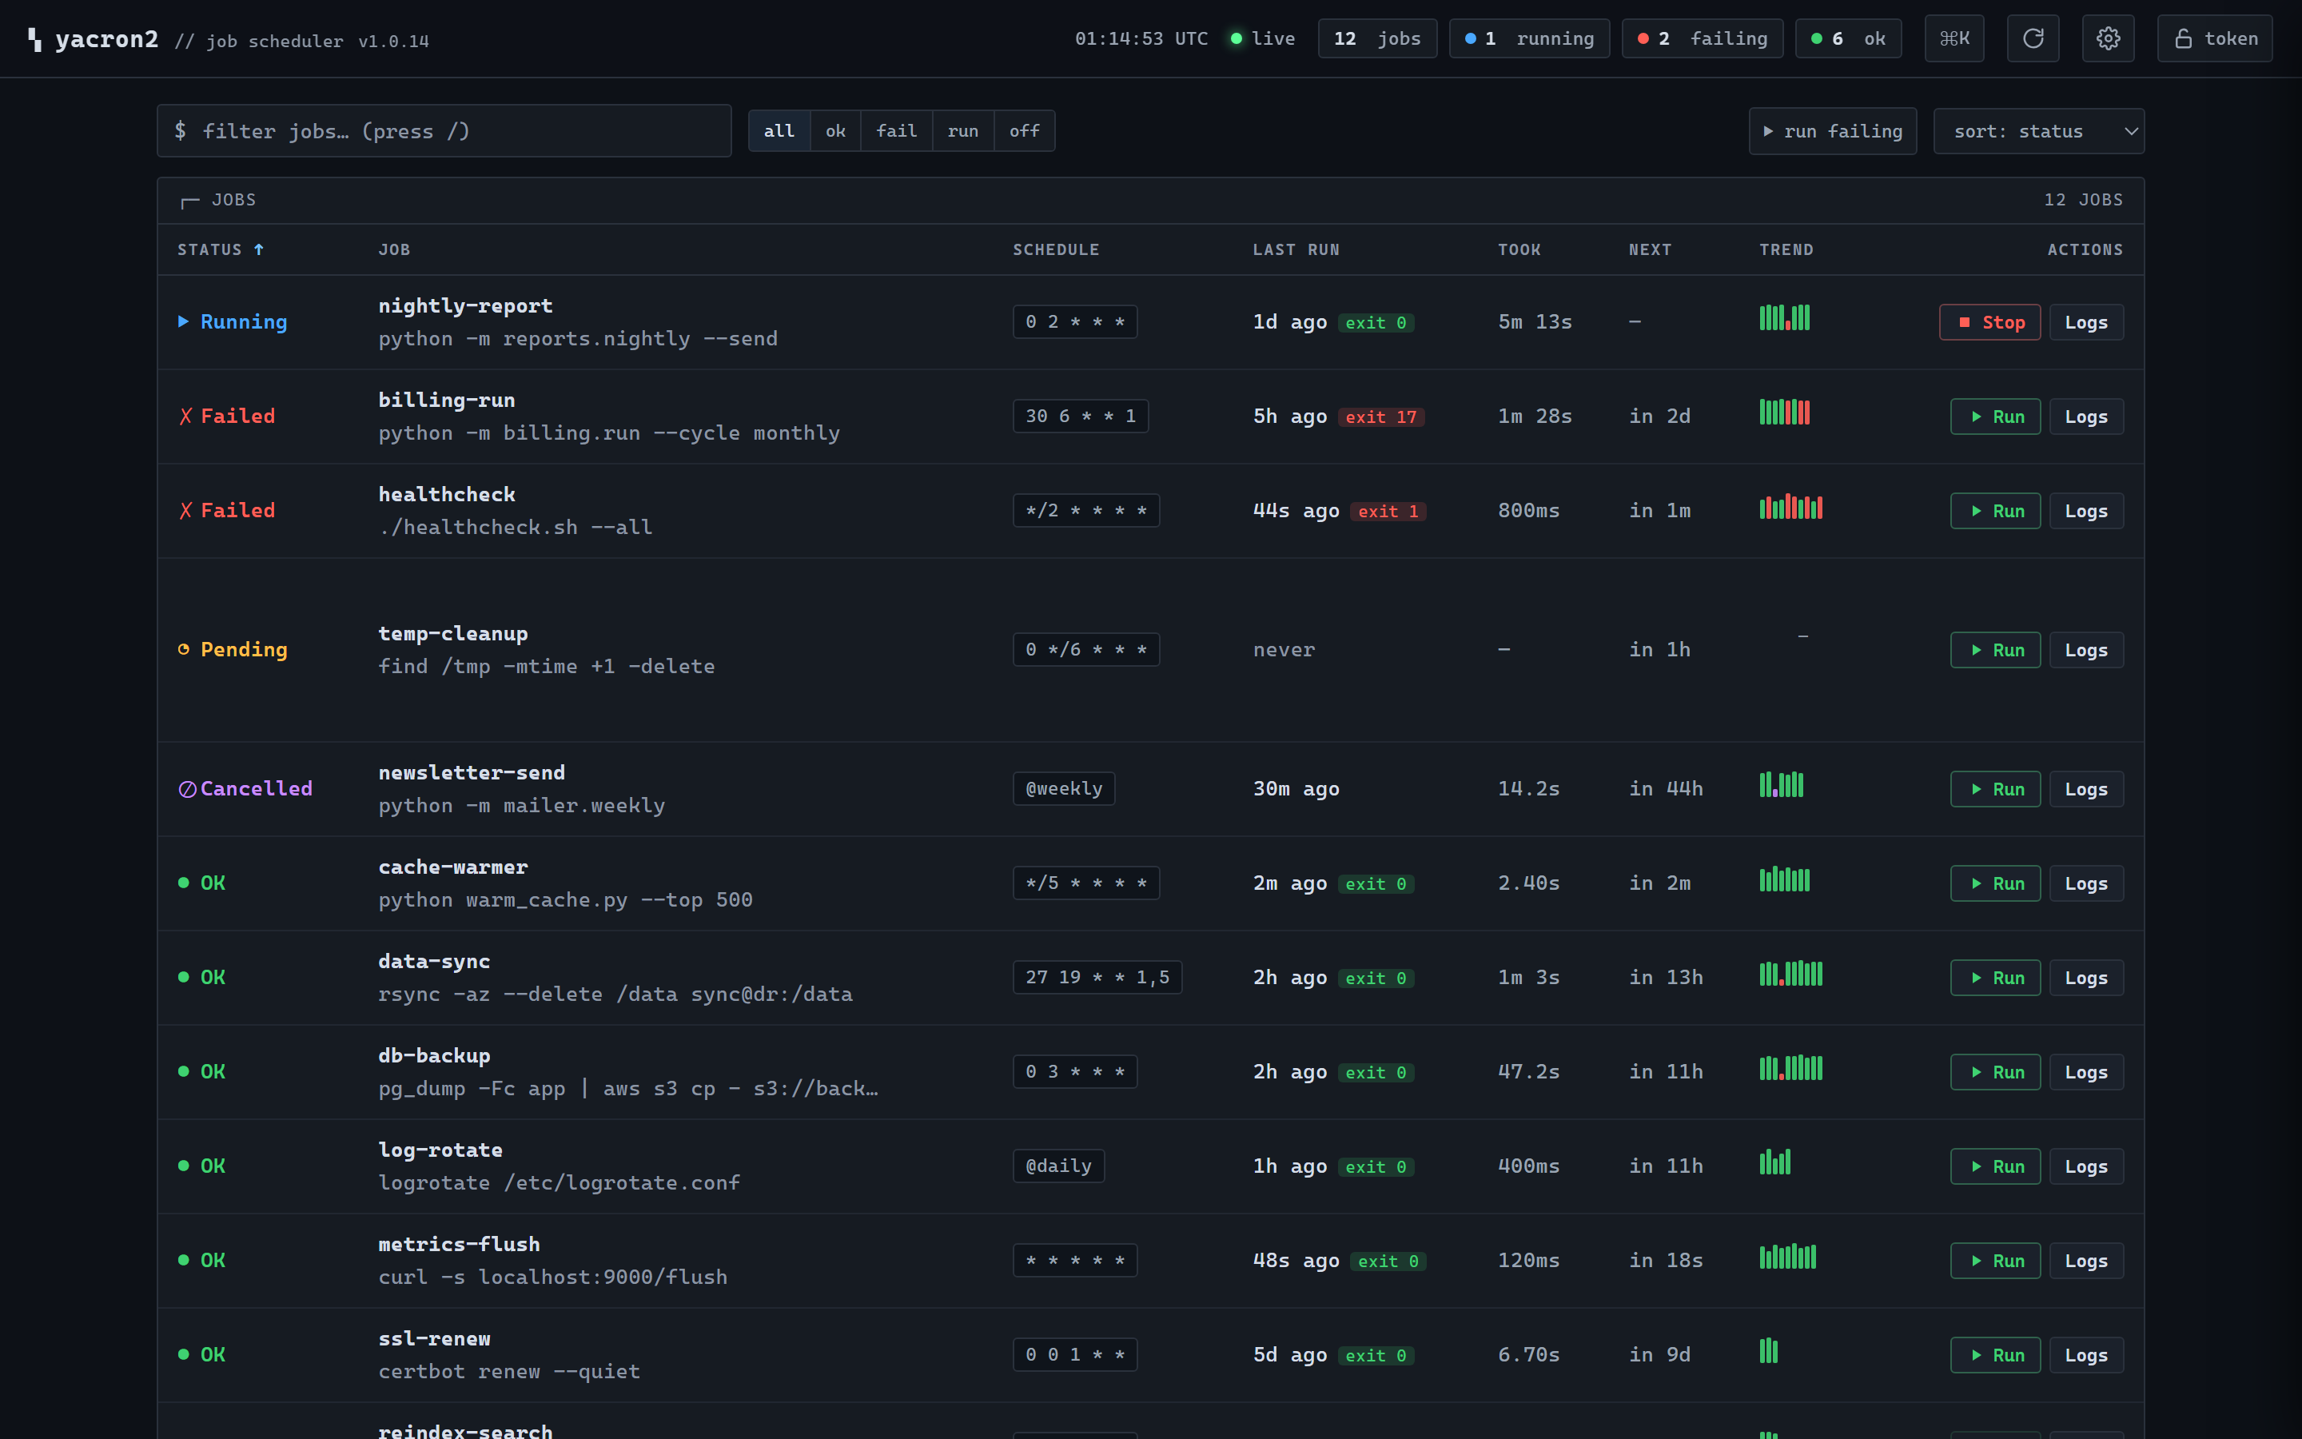Click the Pending status of temp-cleanup
This screenshot has width=2302, height=1439.
coord(232,649)
